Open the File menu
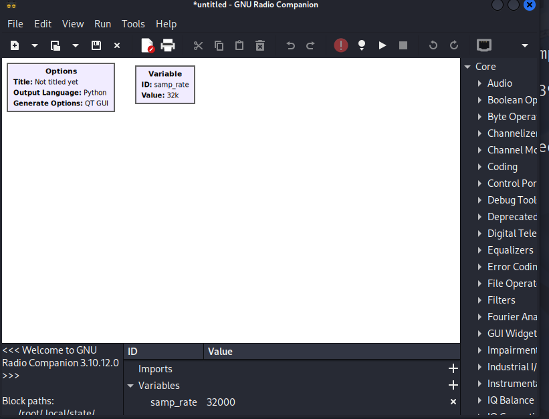 pyautogui.click(x=15, y=24)
